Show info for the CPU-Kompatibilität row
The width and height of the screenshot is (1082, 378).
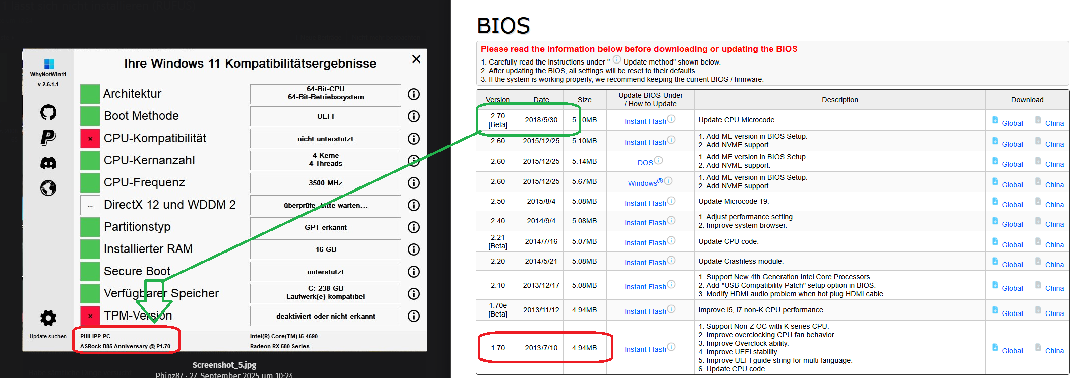[414, 139]
